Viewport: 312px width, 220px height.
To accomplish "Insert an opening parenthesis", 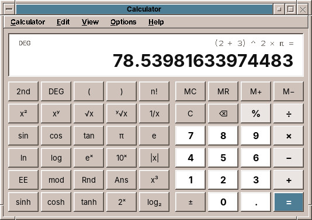I will [89, 91].
